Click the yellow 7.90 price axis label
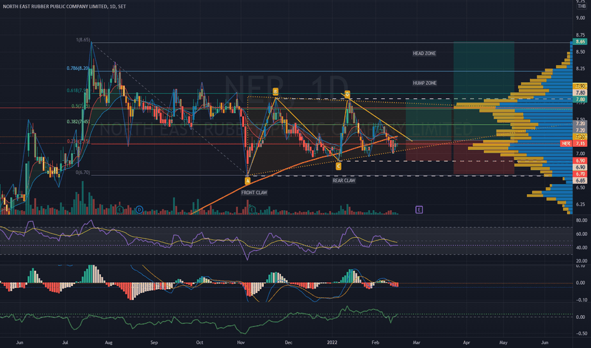This screenshot has height=348, width=591. click(x=580, y=86)
